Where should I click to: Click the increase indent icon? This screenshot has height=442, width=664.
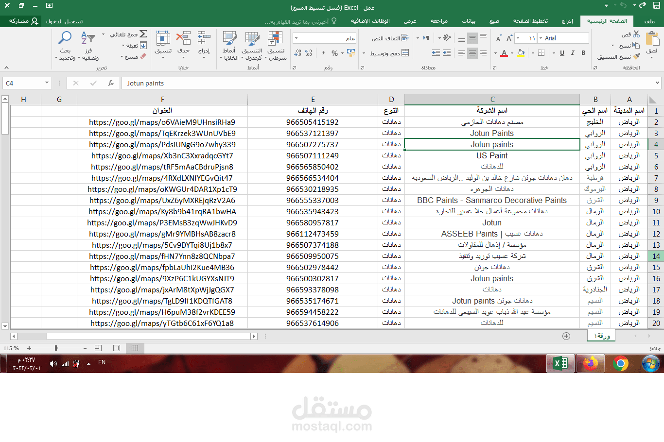tap(436, 53)
